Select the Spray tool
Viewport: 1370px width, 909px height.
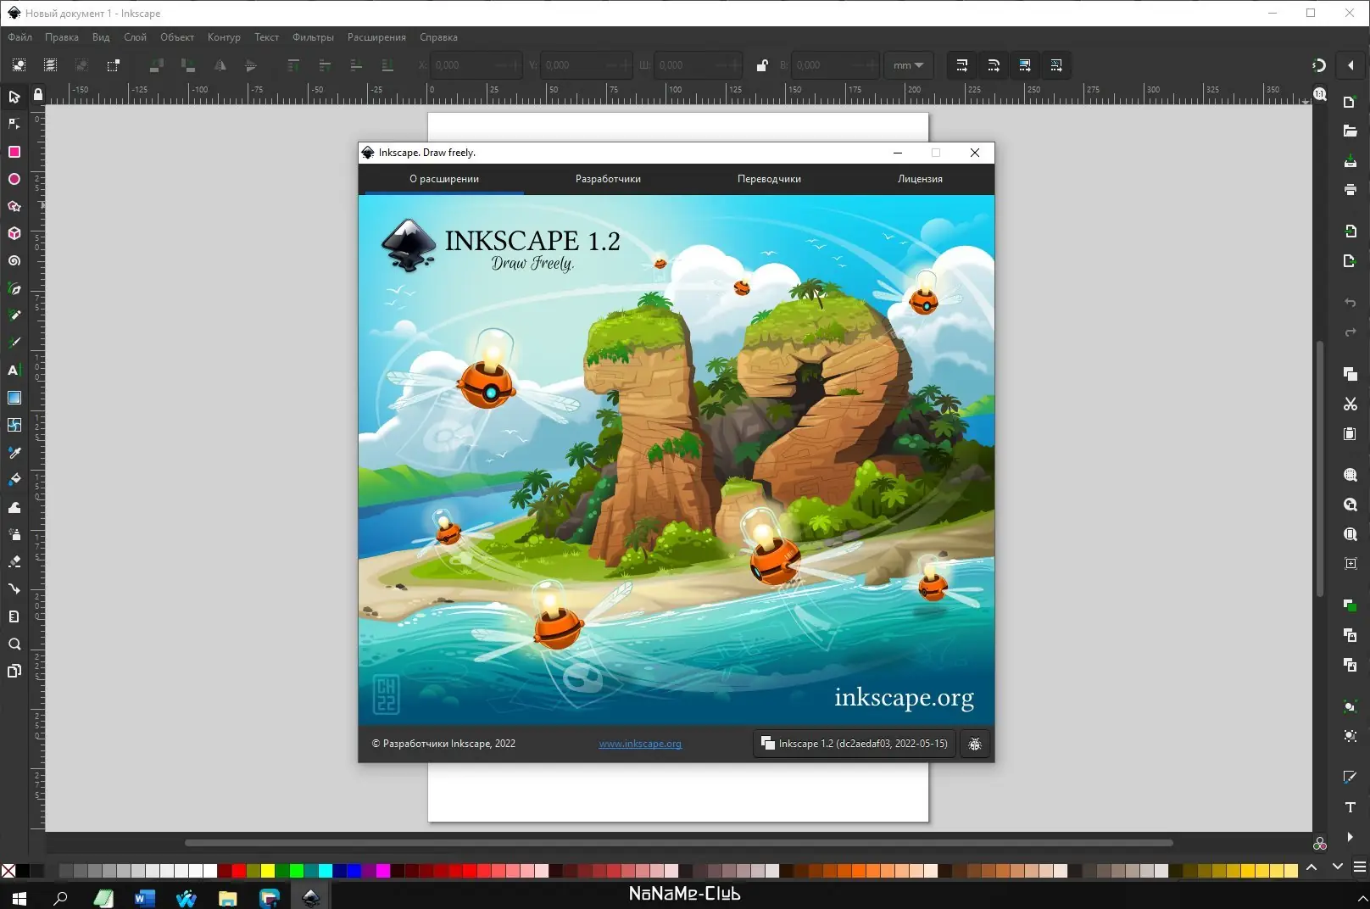14,534
